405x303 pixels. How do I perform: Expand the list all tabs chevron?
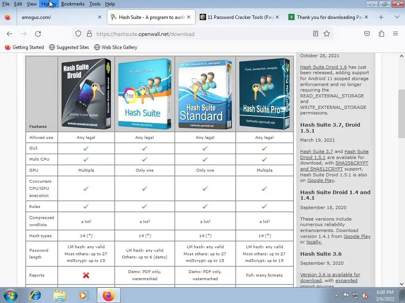397,17
